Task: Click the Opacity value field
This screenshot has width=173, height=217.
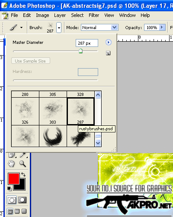Action: coord(152,27)
